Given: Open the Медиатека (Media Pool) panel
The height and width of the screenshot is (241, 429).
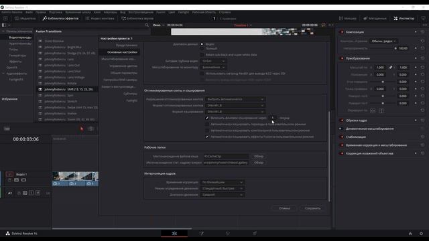Looking at the screenshot, I should click(25, 18).
